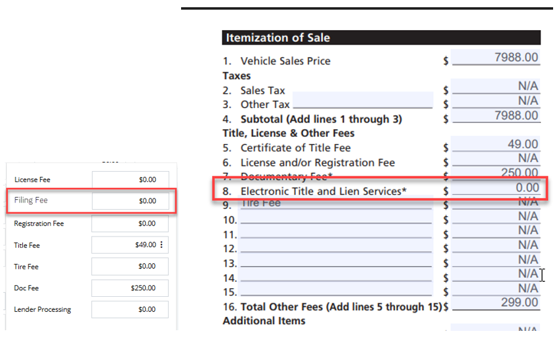The width and height of the screenshot is (559, 344).
Task: Select License and/or Registration Fee amount field
Action: [x=495, y=159]
